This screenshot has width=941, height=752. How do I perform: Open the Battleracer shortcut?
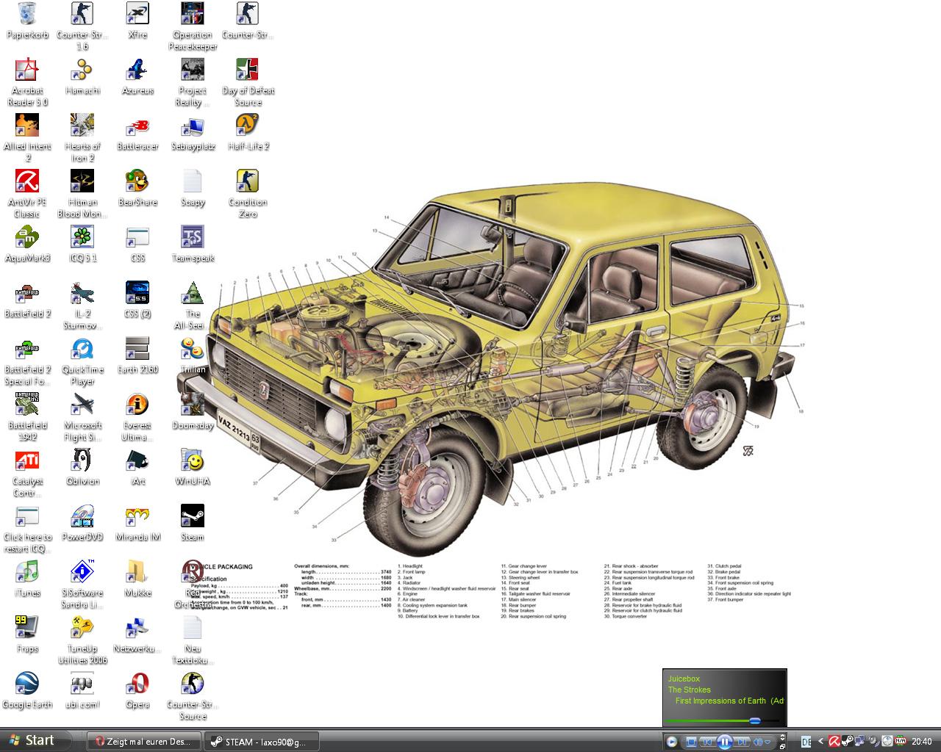(137, 133)
